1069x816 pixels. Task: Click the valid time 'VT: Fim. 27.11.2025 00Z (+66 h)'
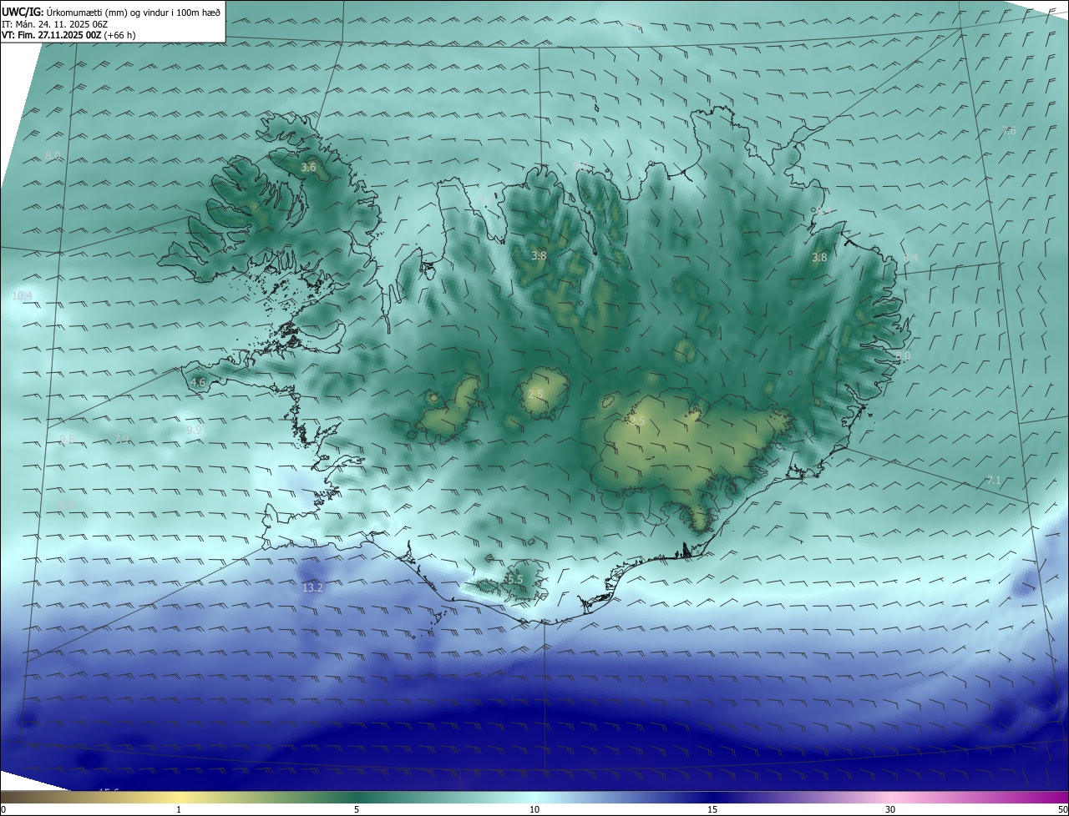coord(69,36)
